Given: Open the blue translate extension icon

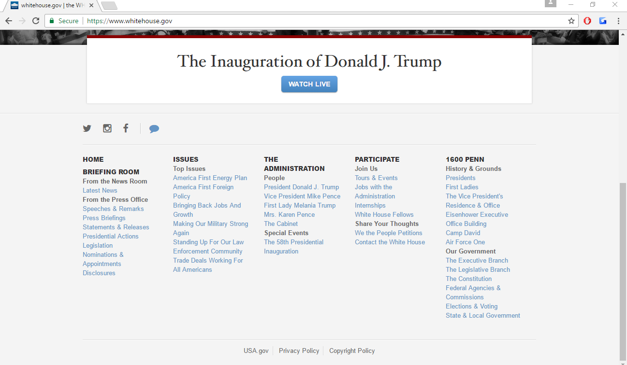Looking at the screenshot, I should [603, 21].
